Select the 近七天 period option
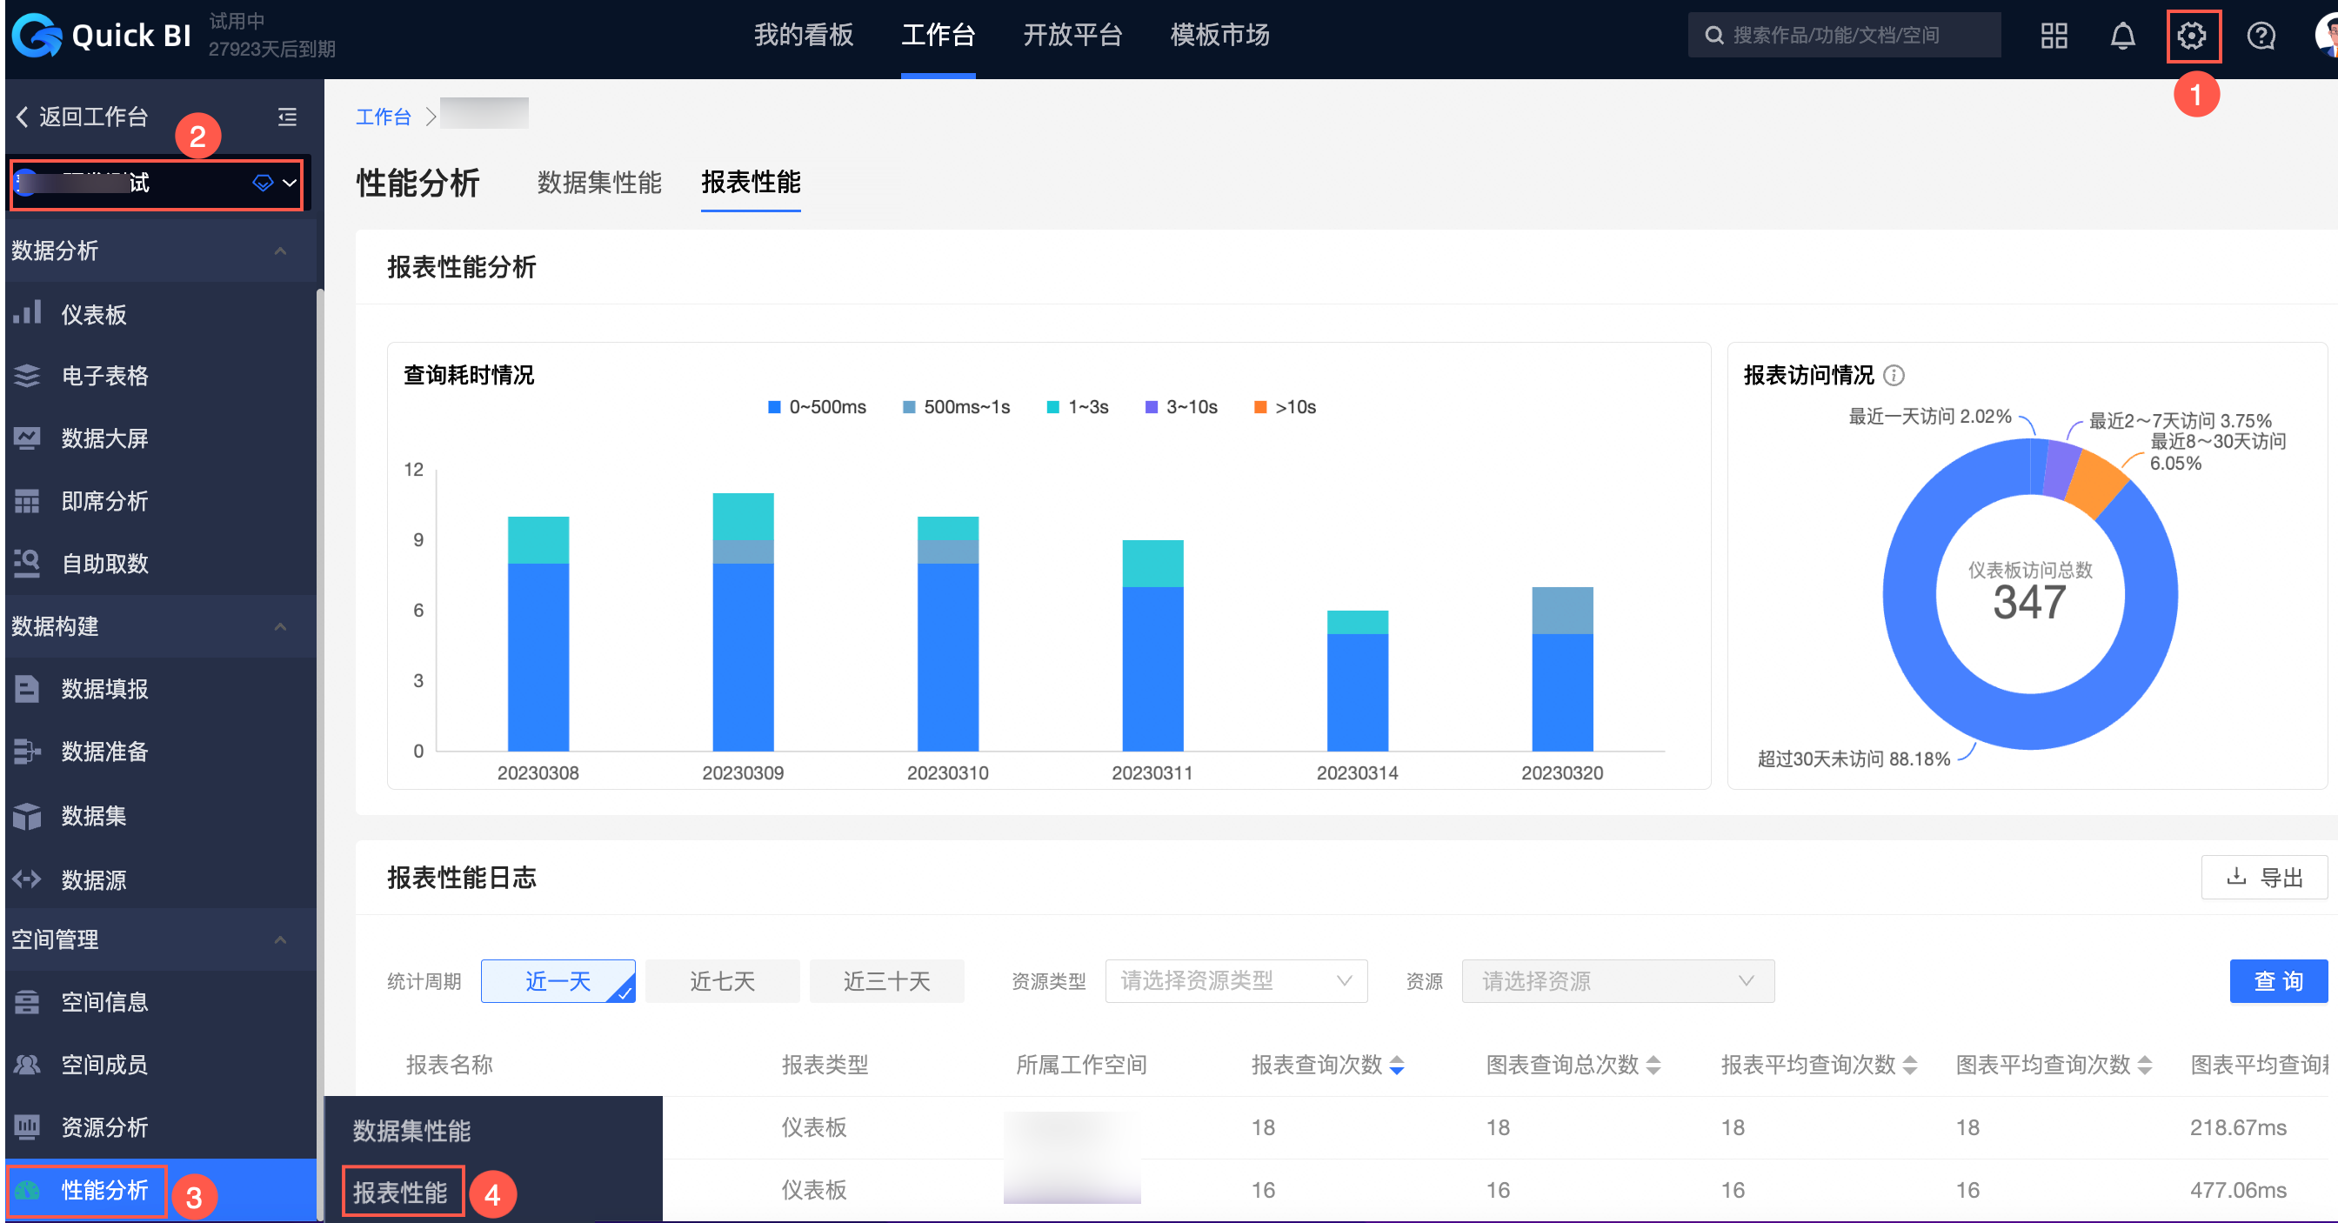 723,980
